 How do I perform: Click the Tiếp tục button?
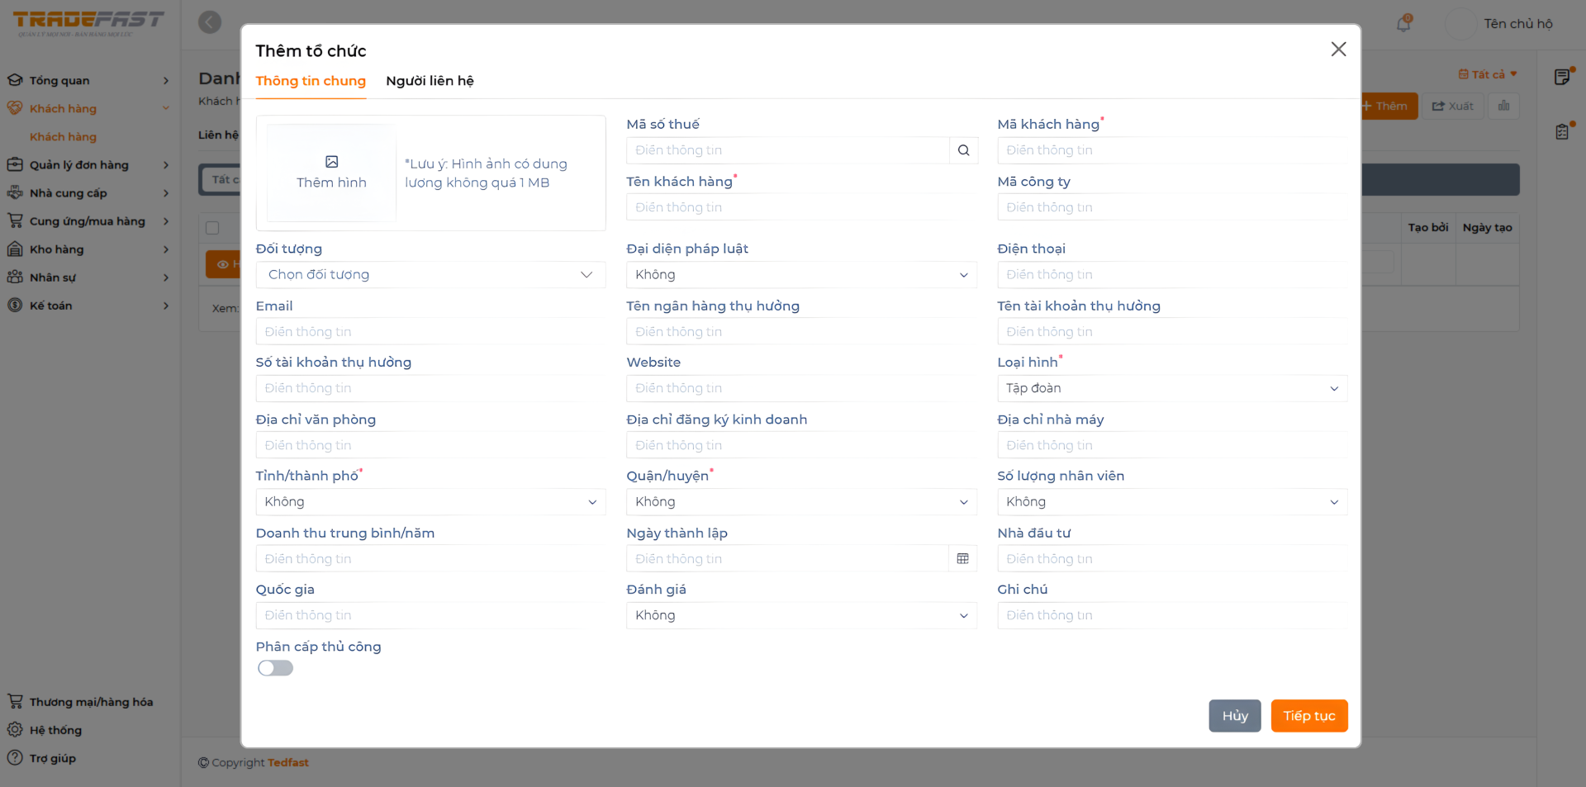[1308, 716]
